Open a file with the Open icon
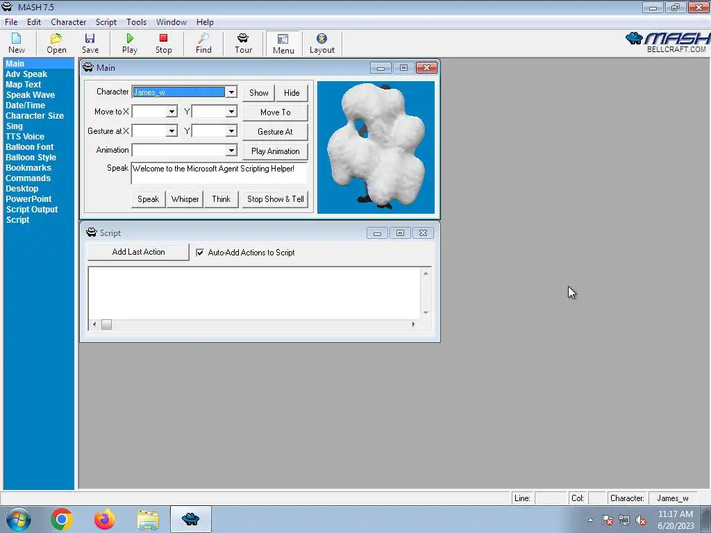 [x=56, y=44]
